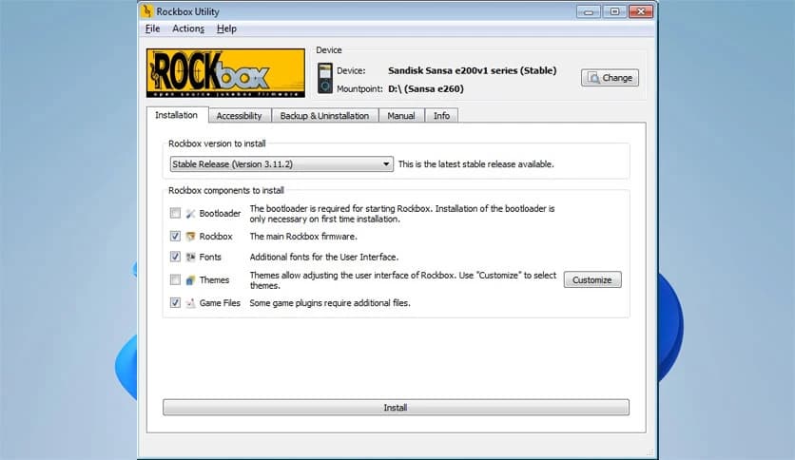Open the Info tab
The width and height of the screenshot is (795, 460).
coord(441,116)
